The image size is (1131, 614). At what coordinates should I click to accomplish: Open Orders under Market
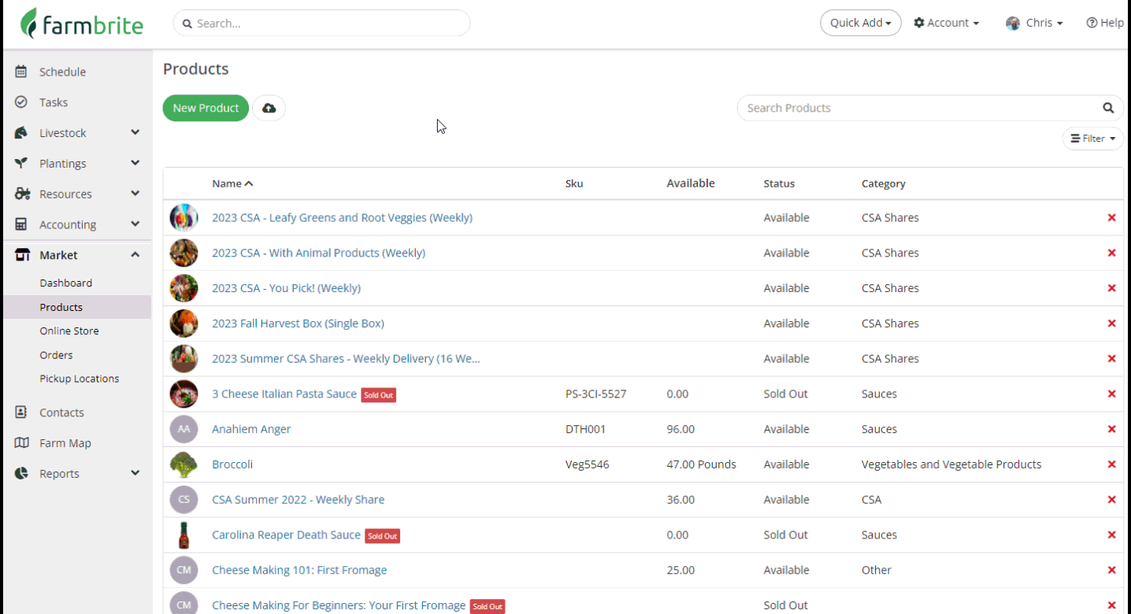56,355
